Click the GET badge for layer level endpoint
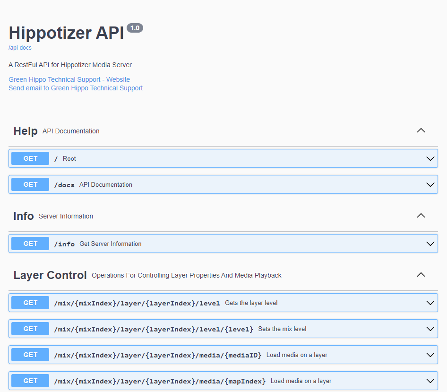447x392 pixels. coord(30,303)
